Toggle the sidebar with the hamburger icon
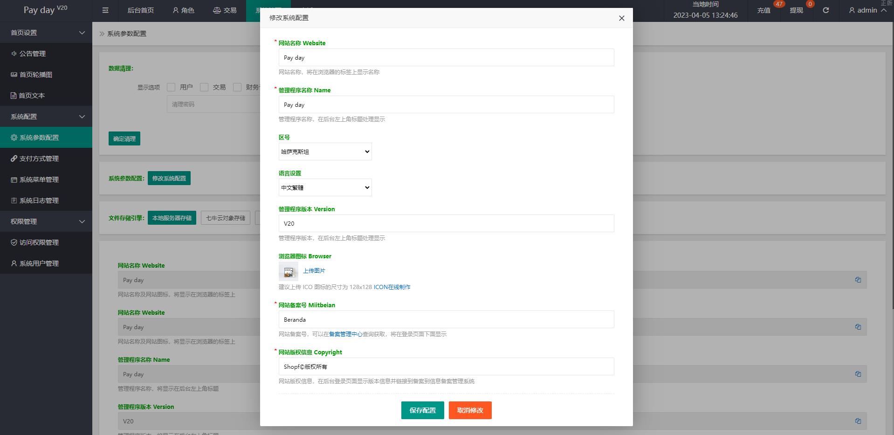 [105, 10]
